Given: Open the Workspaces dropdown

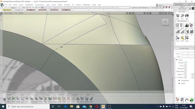Looking at the screenshot, I should point(155,8).
